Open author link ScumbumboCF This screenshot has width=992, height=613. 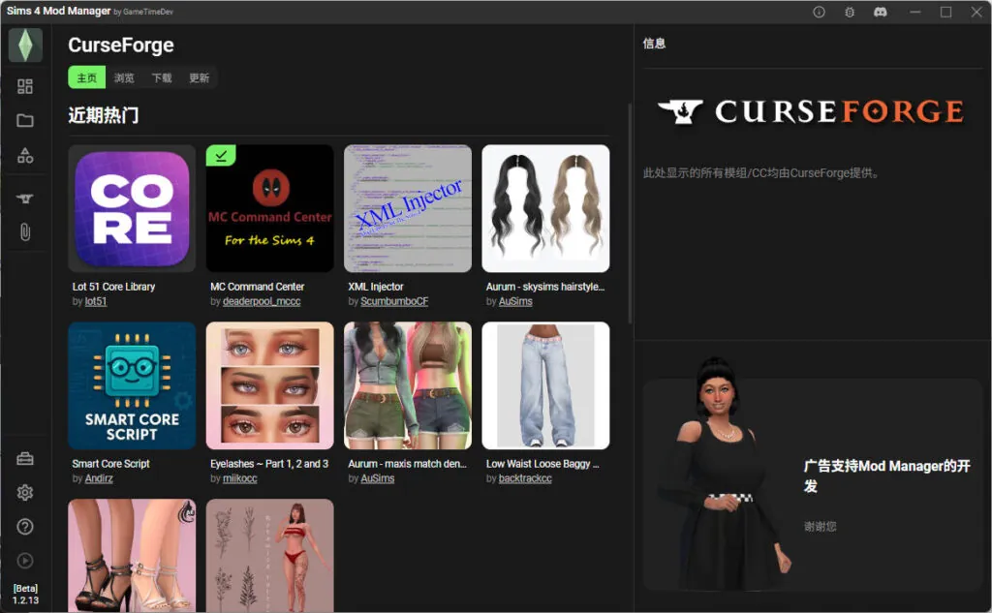[394, 301]
